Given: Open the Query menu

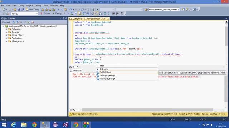Looking at the screenshot, I should coord(21,6).
